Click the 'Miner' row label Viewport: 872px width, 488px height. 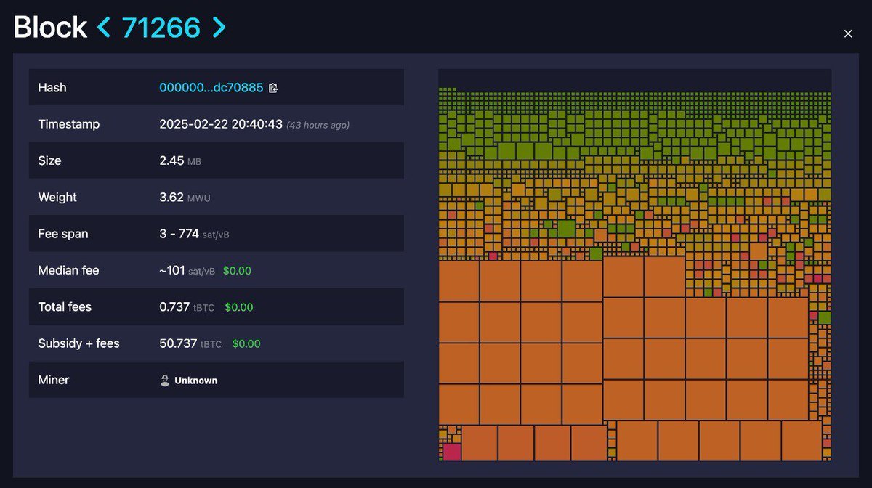click(x=54, y=380)
